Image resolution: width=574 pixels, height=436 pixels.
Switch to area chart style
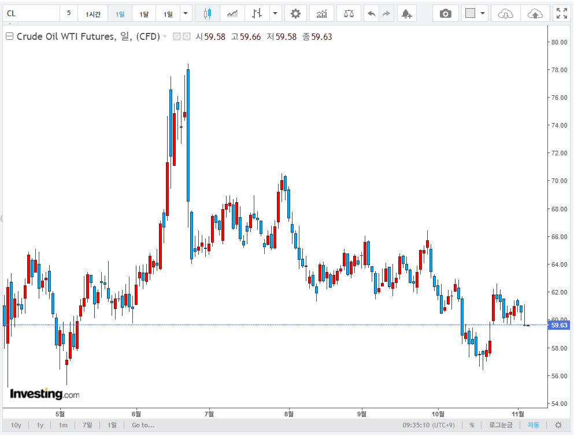pyautogui.click(x=232, y=13)
